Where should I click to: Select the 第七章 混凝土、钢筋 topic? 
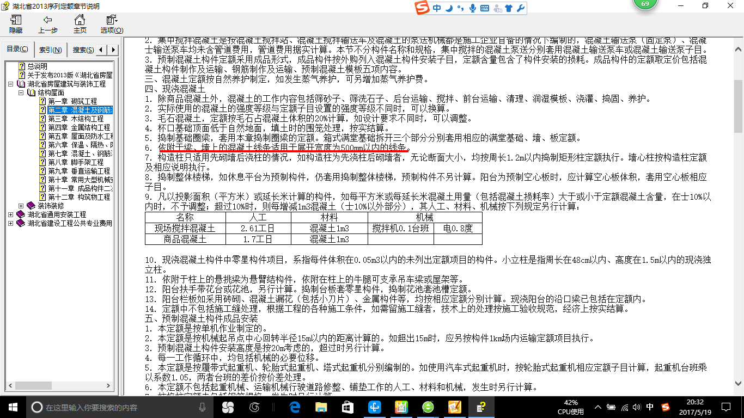(x=80, y=153)
